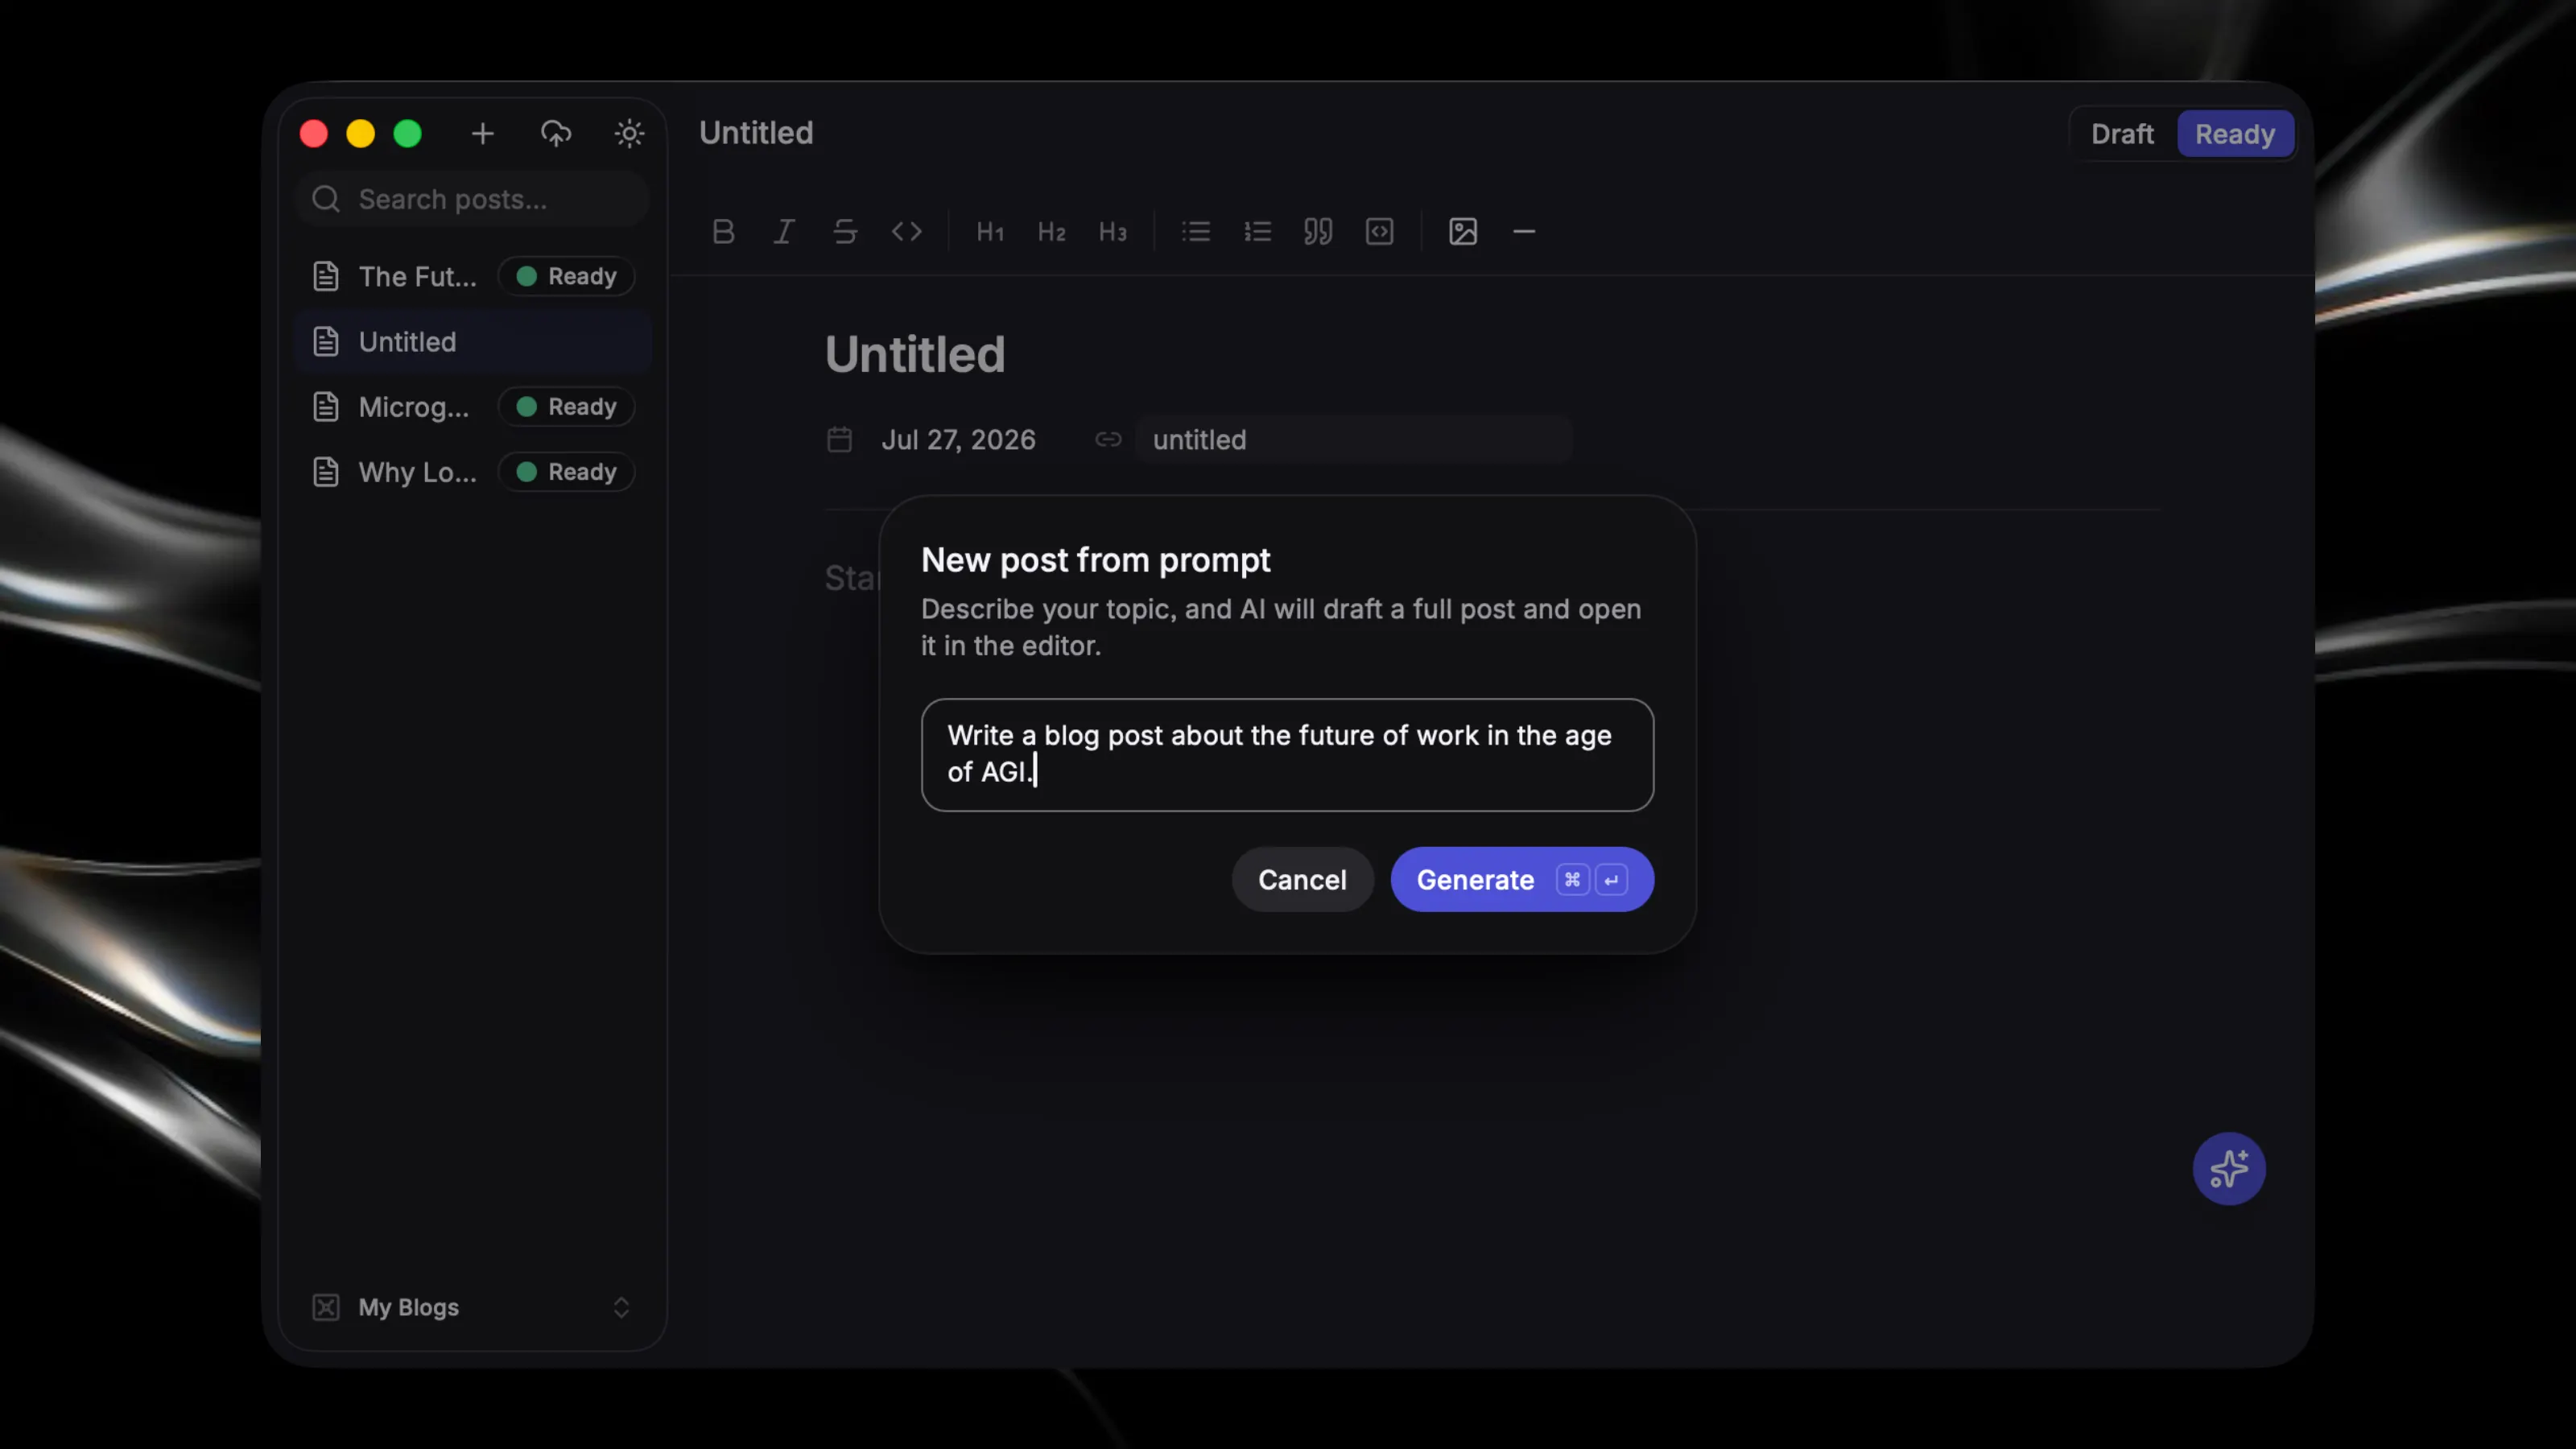Screen dimensions: 2576x1449
Task: Insert a numbered list
Action: (1257, 232)
